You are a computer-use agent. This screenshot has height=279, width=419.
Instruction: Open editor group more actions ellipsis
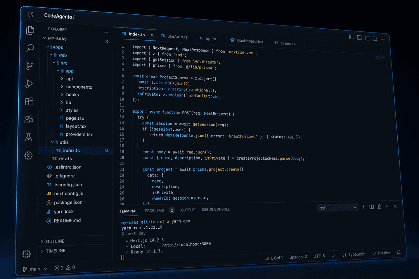pyautogui.click(x=383, y=50)
